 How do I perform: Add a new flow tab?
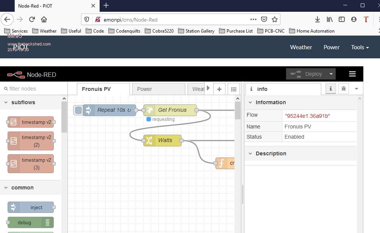pyautogui.click(x=219, y=89)
